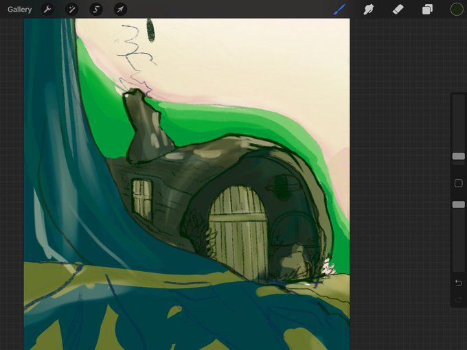Redo the last undone action

pyautogui.click(x=459, y=299)
